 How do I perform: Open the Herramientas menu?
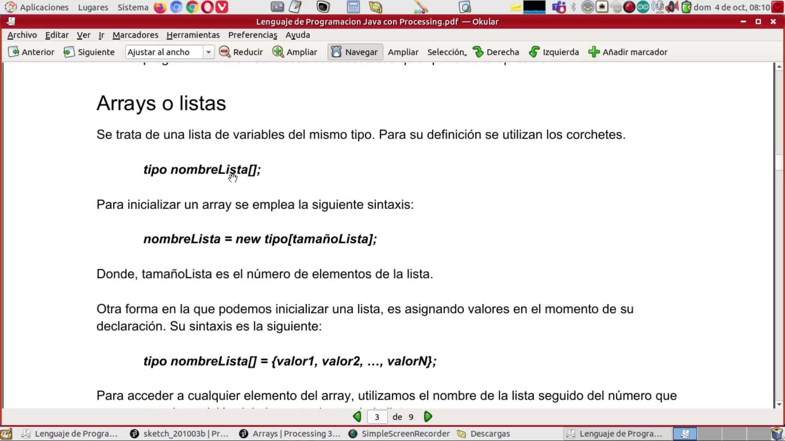pyautogui.click(x=193, y=35)
